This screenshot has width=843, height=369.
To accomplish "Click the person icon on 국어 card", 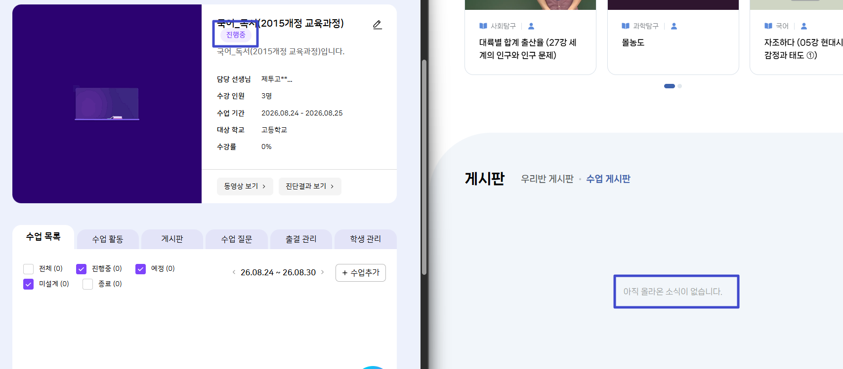I will (x=804, y=26).
